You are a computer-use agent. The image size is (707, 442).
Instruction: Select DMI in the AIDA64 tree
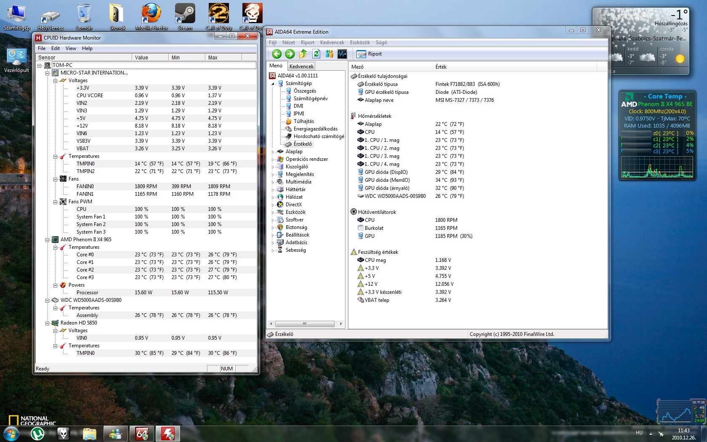pos(298,106)
